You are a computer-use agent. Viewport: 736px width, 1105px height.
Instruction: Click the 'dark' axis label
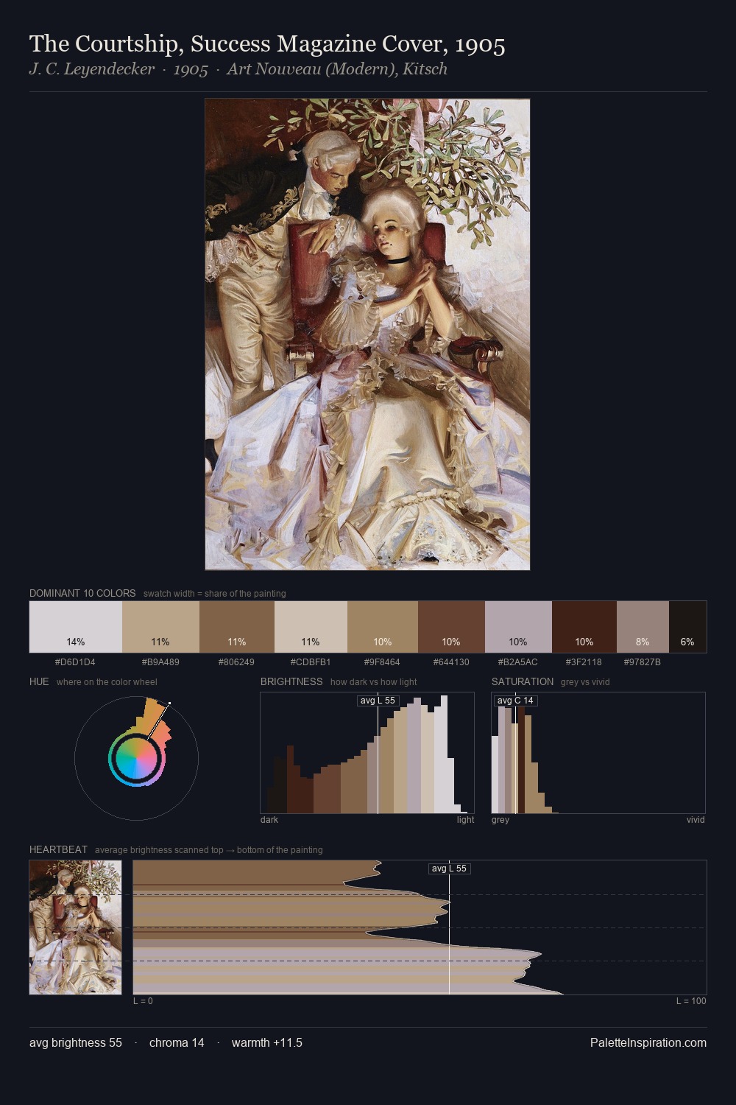coord(269,820)
